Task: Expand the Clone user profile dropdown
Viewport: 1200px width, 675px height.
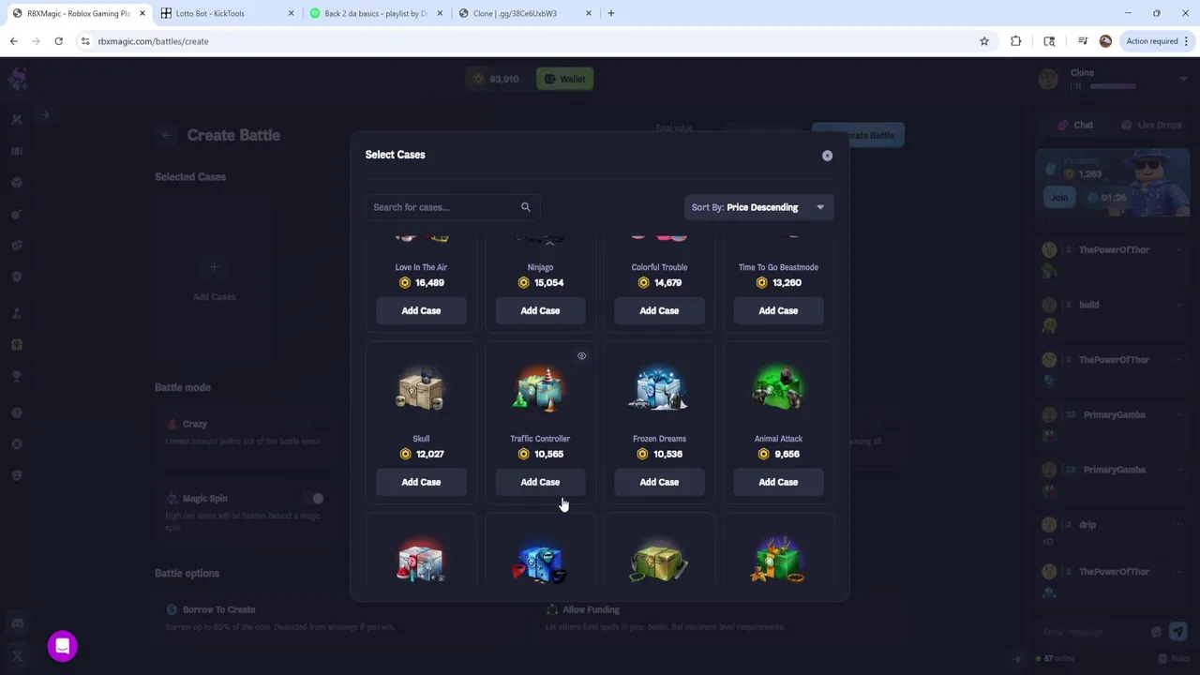Action: click(1183, 80)
